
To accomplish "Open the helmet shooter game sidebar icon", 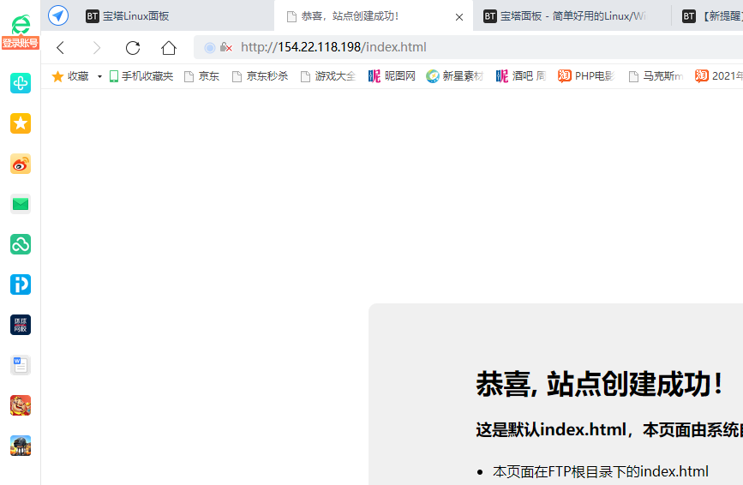I will point(21,446).
